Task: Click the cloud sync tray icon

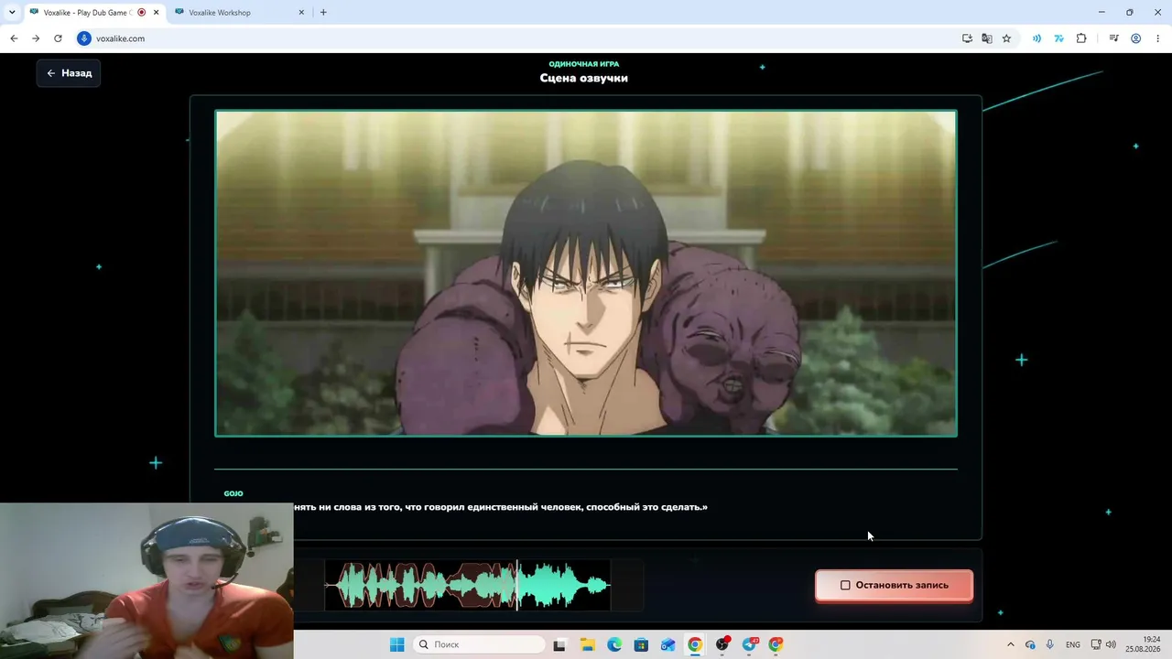Action: 1030,644
